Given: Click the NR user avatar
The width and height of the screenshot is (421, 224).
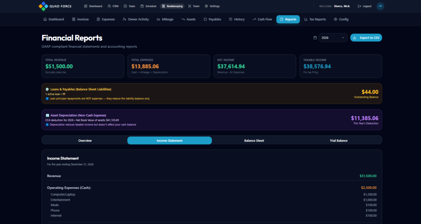Looking at the screenshot, I should tap(380, 6).
